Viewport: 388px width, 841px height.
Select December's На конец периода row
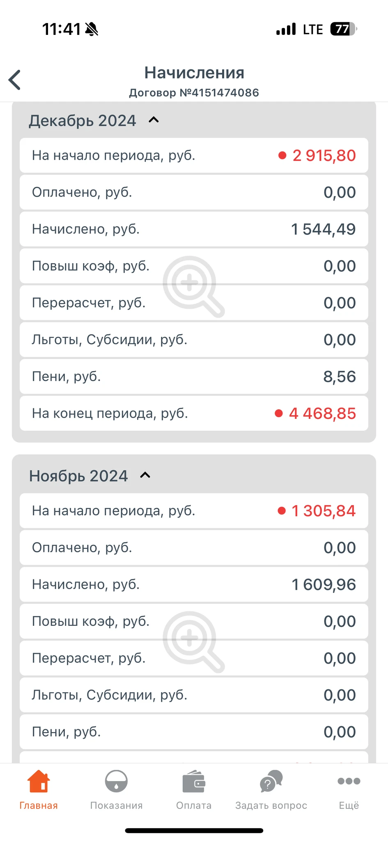coord(194,414)
